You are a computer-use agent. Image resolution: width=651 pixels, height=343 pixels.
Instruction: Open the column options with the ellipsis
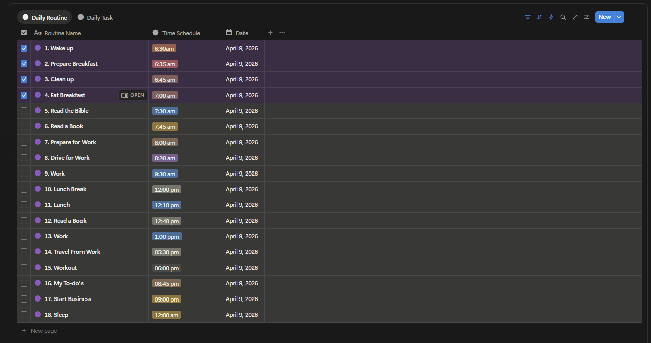click(282, 33)
